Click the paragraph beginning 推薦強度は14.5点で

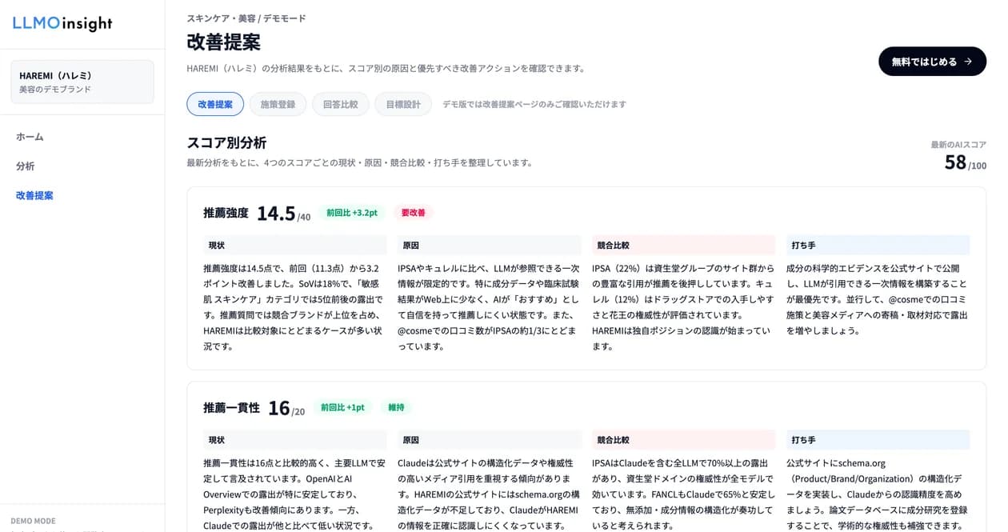point(294,307)
